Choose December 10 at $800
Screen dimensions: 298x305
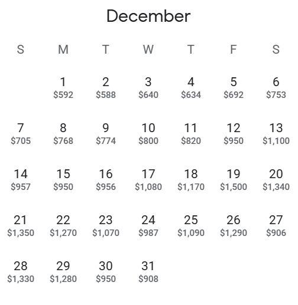coord(148,134)
